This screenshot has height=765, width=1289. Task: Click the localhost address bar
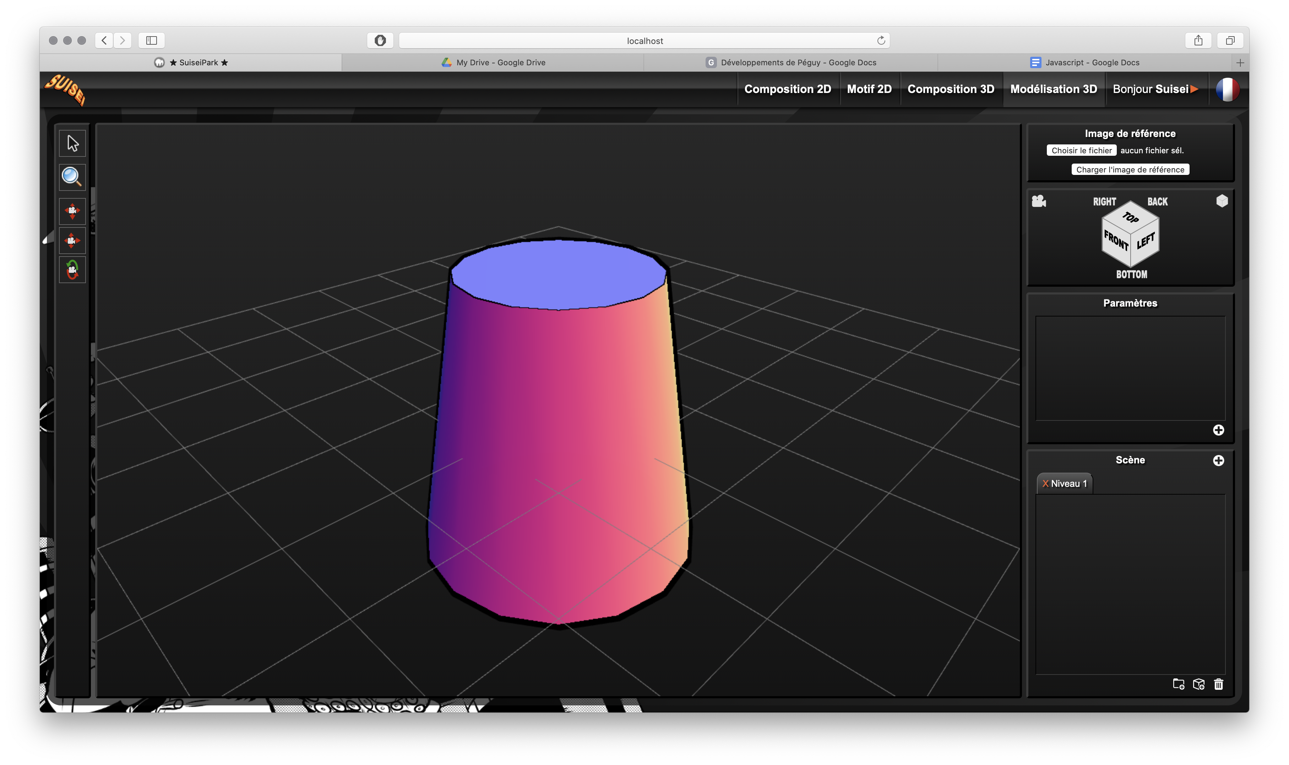point(644,41)
